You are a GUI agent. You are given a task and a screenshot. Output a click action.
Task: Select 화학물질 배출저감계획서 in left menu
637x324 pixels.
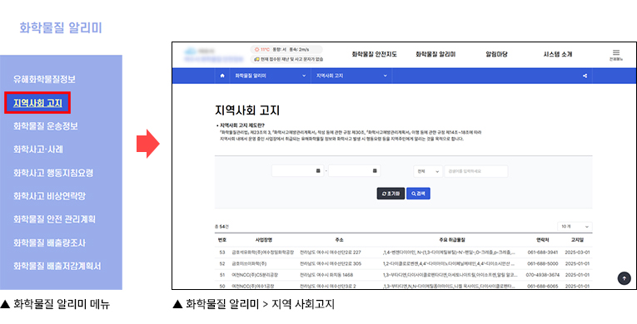[57, 267]
